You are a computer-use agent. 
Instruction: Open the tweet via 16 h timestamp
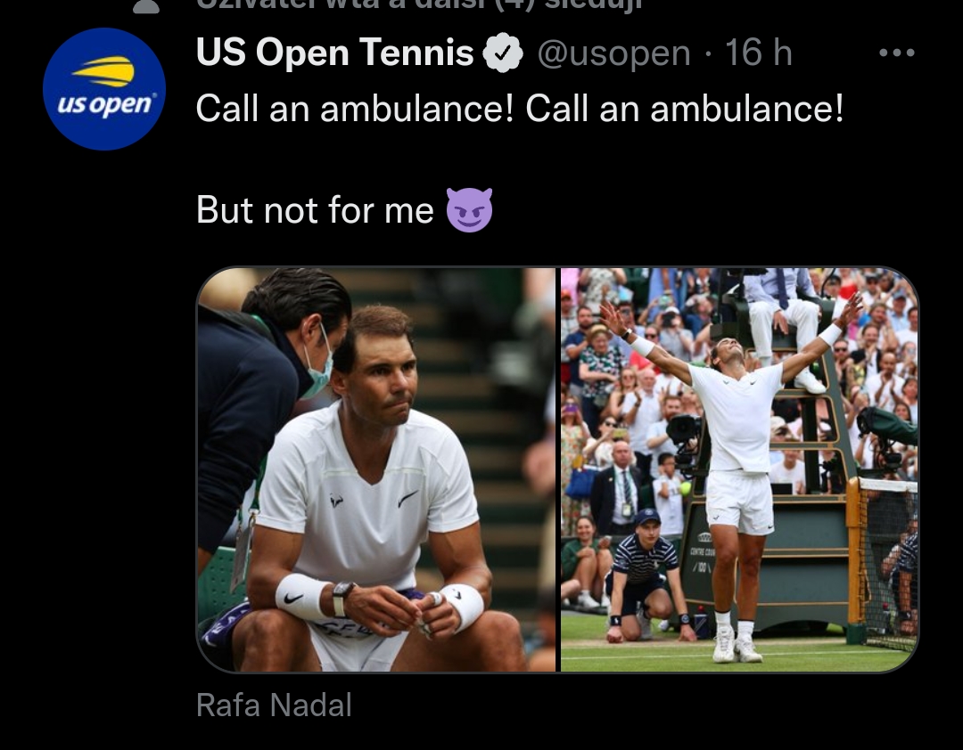(759, 53)
